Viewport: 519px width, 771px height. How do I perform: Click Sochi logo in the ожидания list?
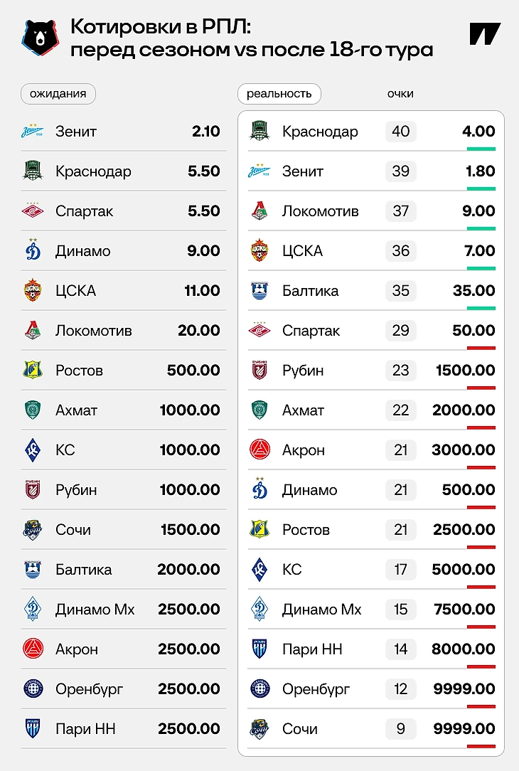(33, 530)
